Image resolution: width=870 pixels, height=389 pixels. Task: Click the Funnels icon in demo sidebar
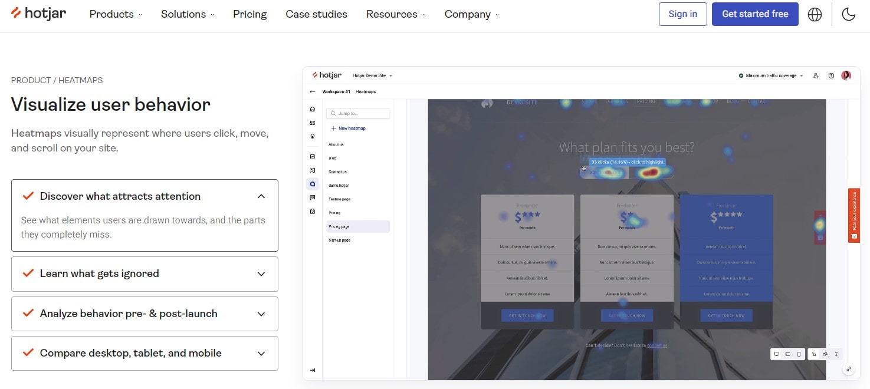(x=313, y=170)
